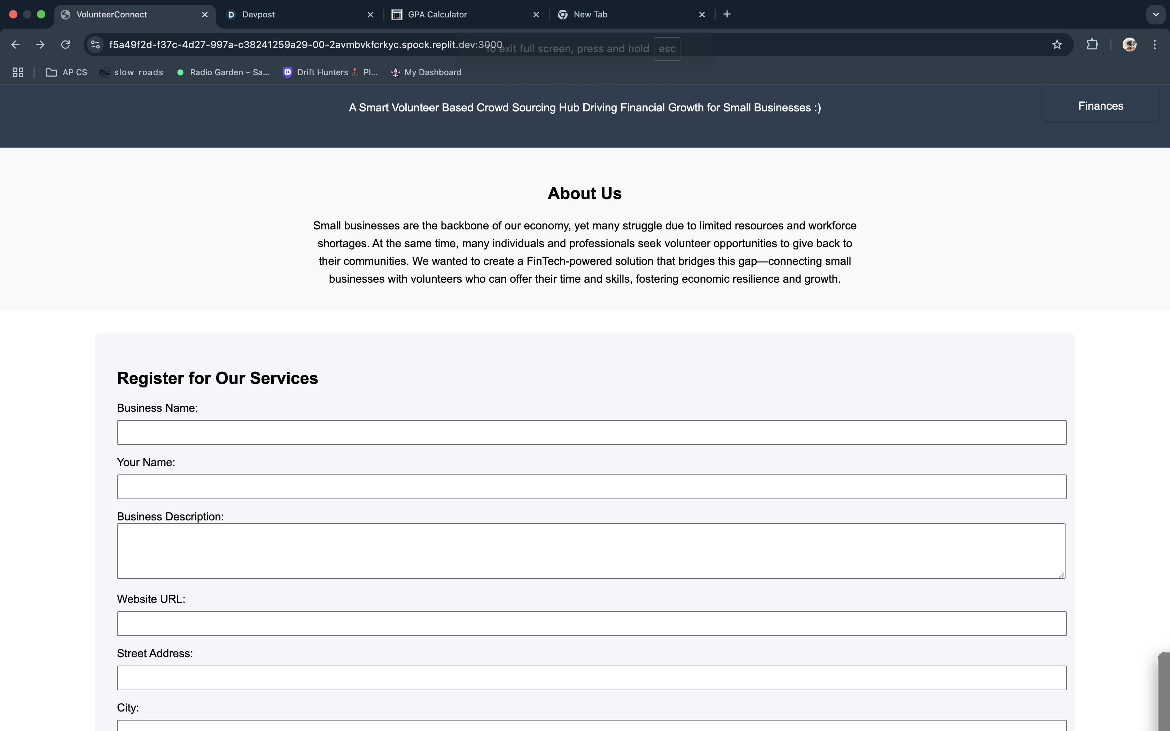Open the apps grid in bookmarks bar
This screenshot has width=1170, height=731.
click(18, 72)
